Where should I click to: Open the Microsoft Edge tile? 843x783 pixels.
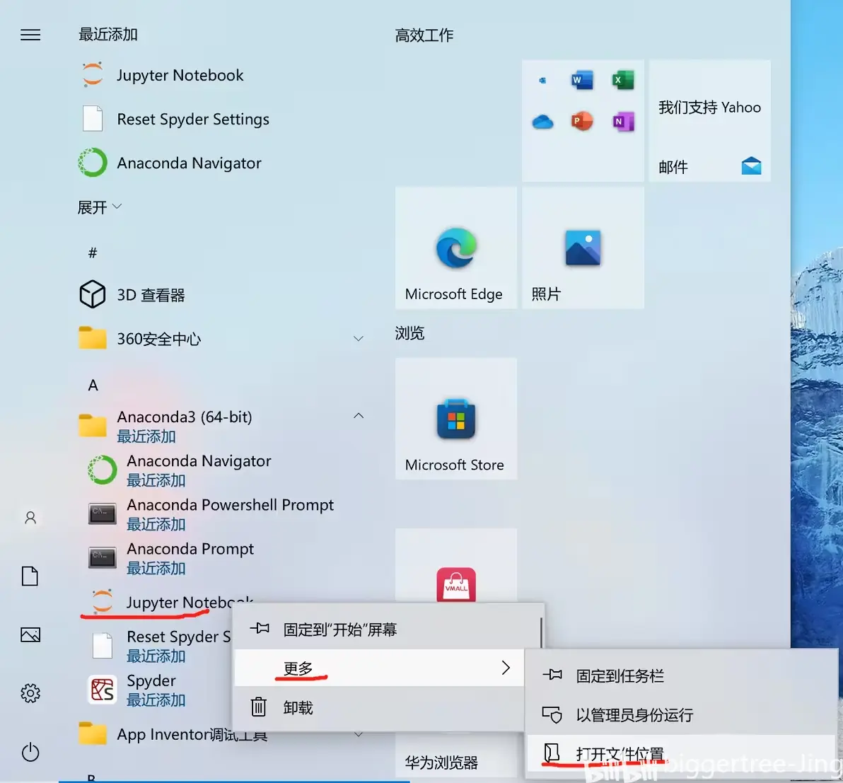pos(456,248)
